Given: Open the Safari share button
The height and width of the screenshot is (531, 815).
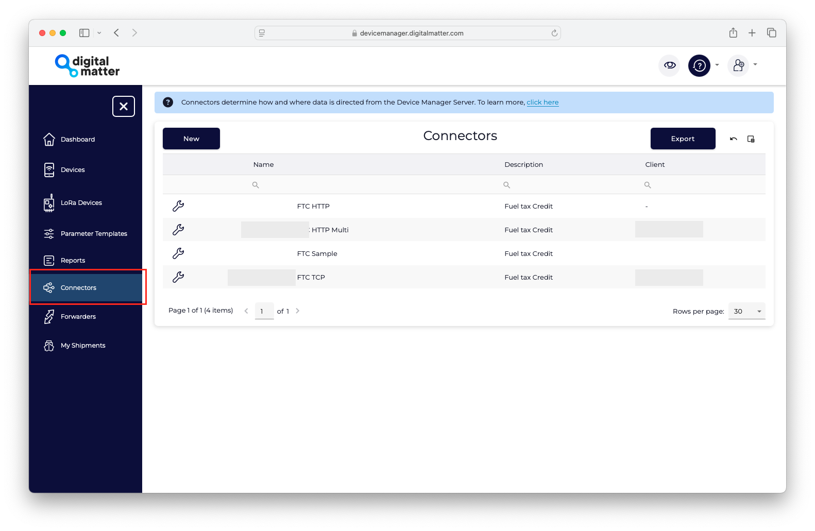Looking at the screenshot, I should point(733,33).
